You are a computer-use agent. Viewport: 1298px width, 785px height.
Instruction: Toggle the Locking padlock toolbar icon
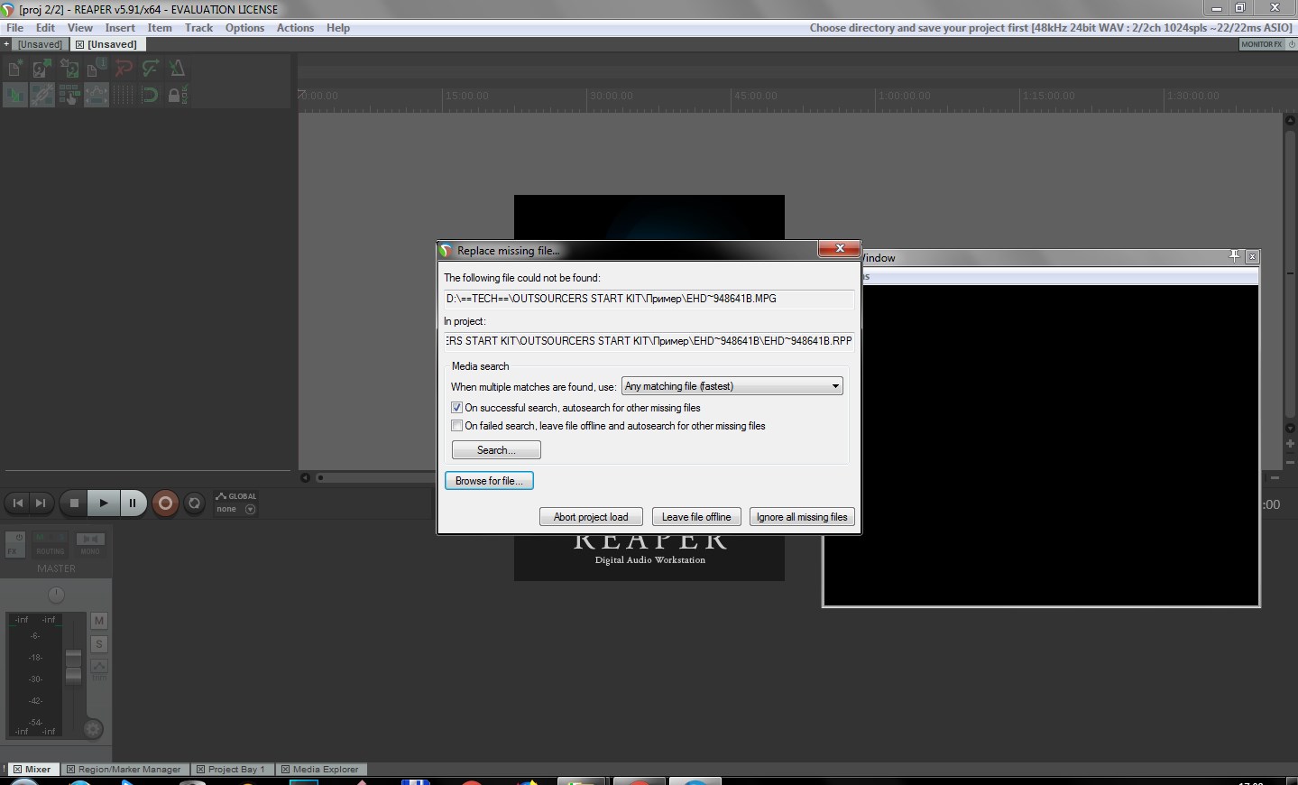point(178,95)
